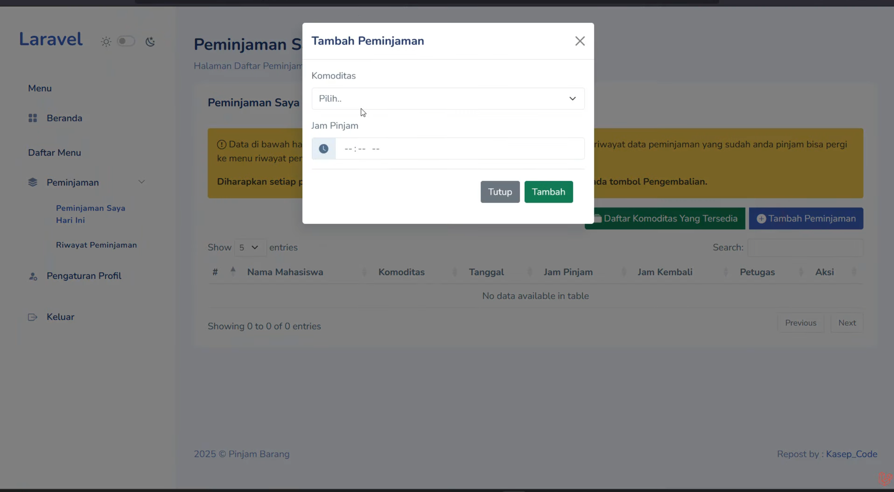
Task: Collapse the Peminjaman menu chevron
Action: (142, 182)
